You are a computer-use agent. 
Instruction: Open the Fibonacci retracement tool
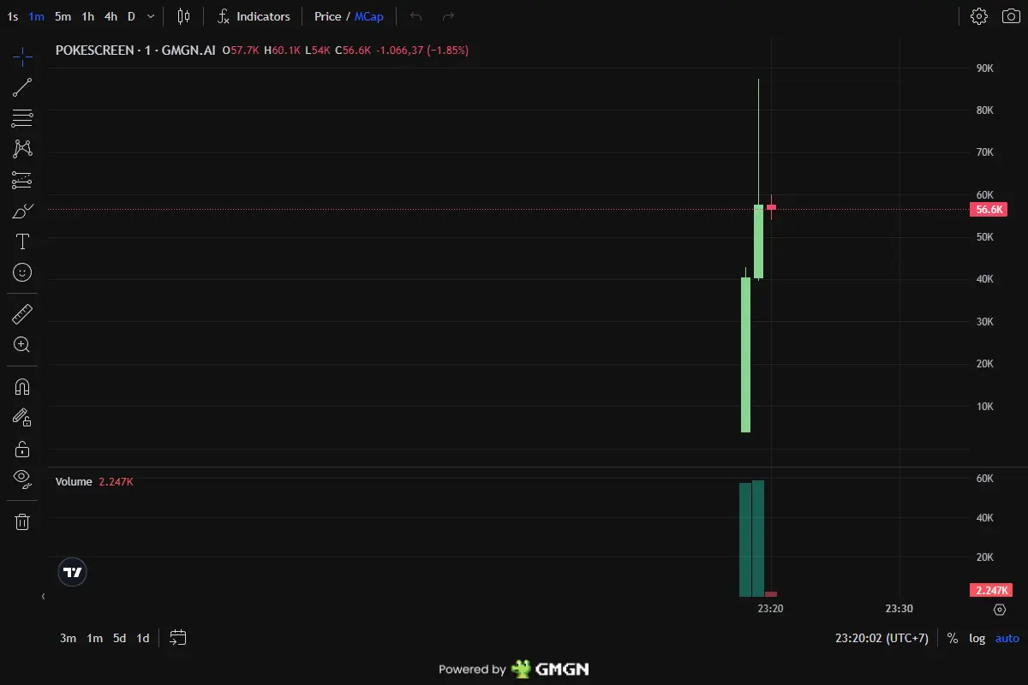click(22, 118)
